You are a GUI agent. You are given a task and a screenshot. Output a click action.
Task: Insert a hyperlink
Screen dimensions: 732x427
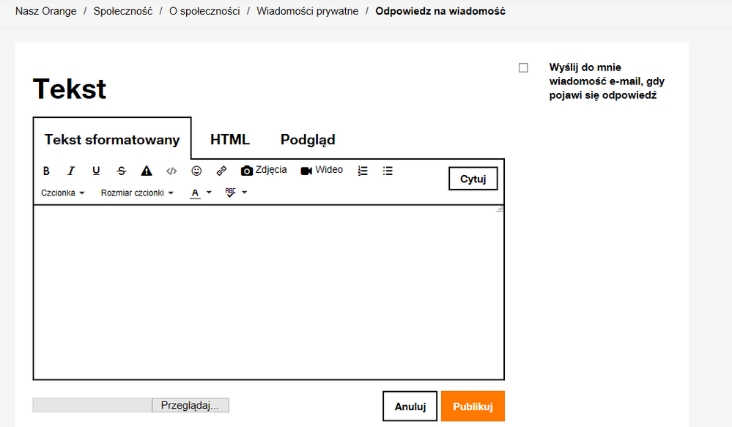coord(221,171)
